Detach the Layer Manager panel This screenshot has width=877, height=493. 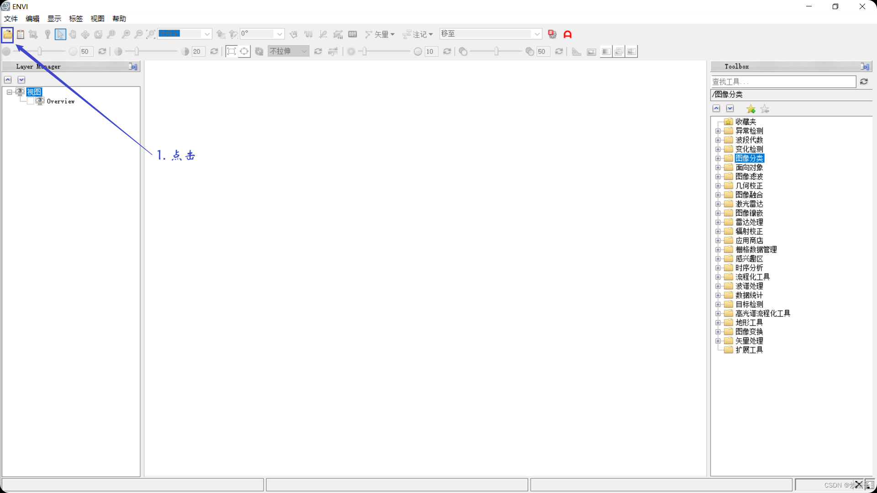(133, 67)
